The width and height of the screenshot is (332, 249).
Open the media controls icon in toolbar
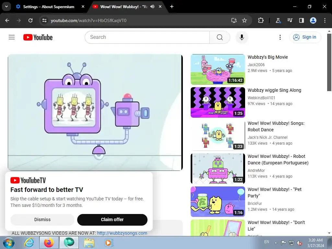(x=290, y=20)
